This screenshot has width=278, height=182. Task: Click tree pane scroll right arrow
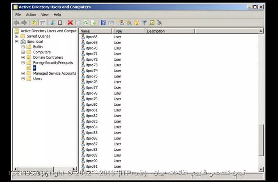pos(74,169)
